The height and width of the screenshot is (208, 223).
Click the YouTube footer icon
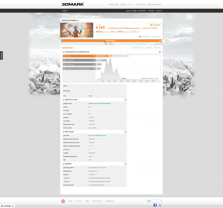click(x=160, y=205)
